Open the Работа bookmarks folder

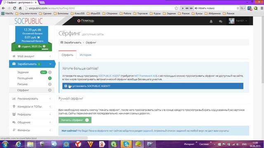(x=125, y=13)
